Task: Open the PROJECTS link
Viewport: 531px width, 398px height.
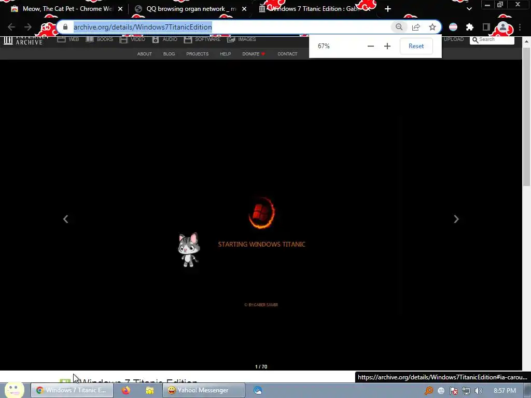Action: pos(198,54)
